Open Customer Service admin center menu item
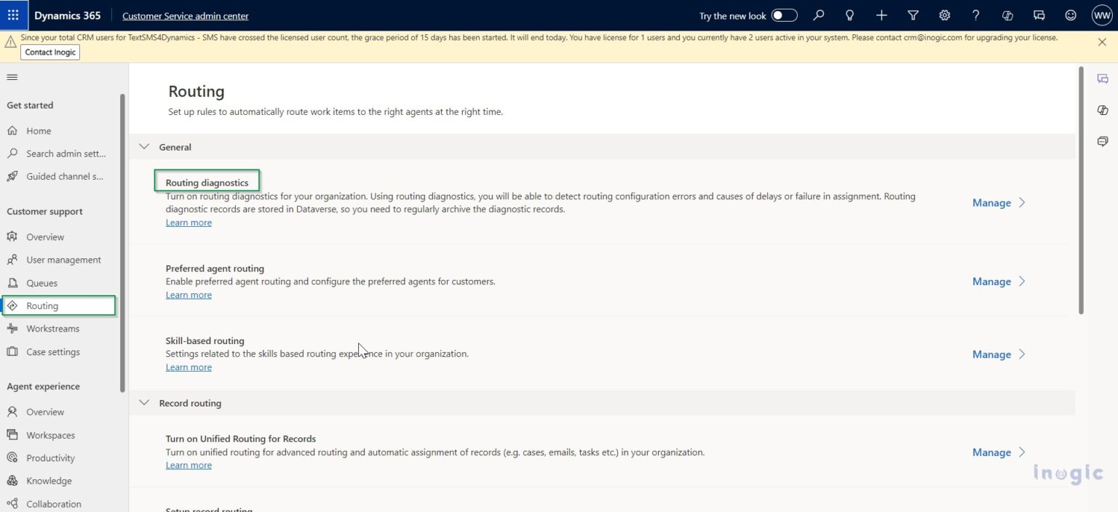The width and height of the screenshot is (1118, 512). tap(185, 15)
